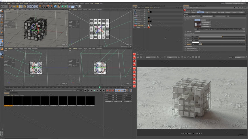Toggle the Y axis lock
248x139 pixels.
point(32,6)
